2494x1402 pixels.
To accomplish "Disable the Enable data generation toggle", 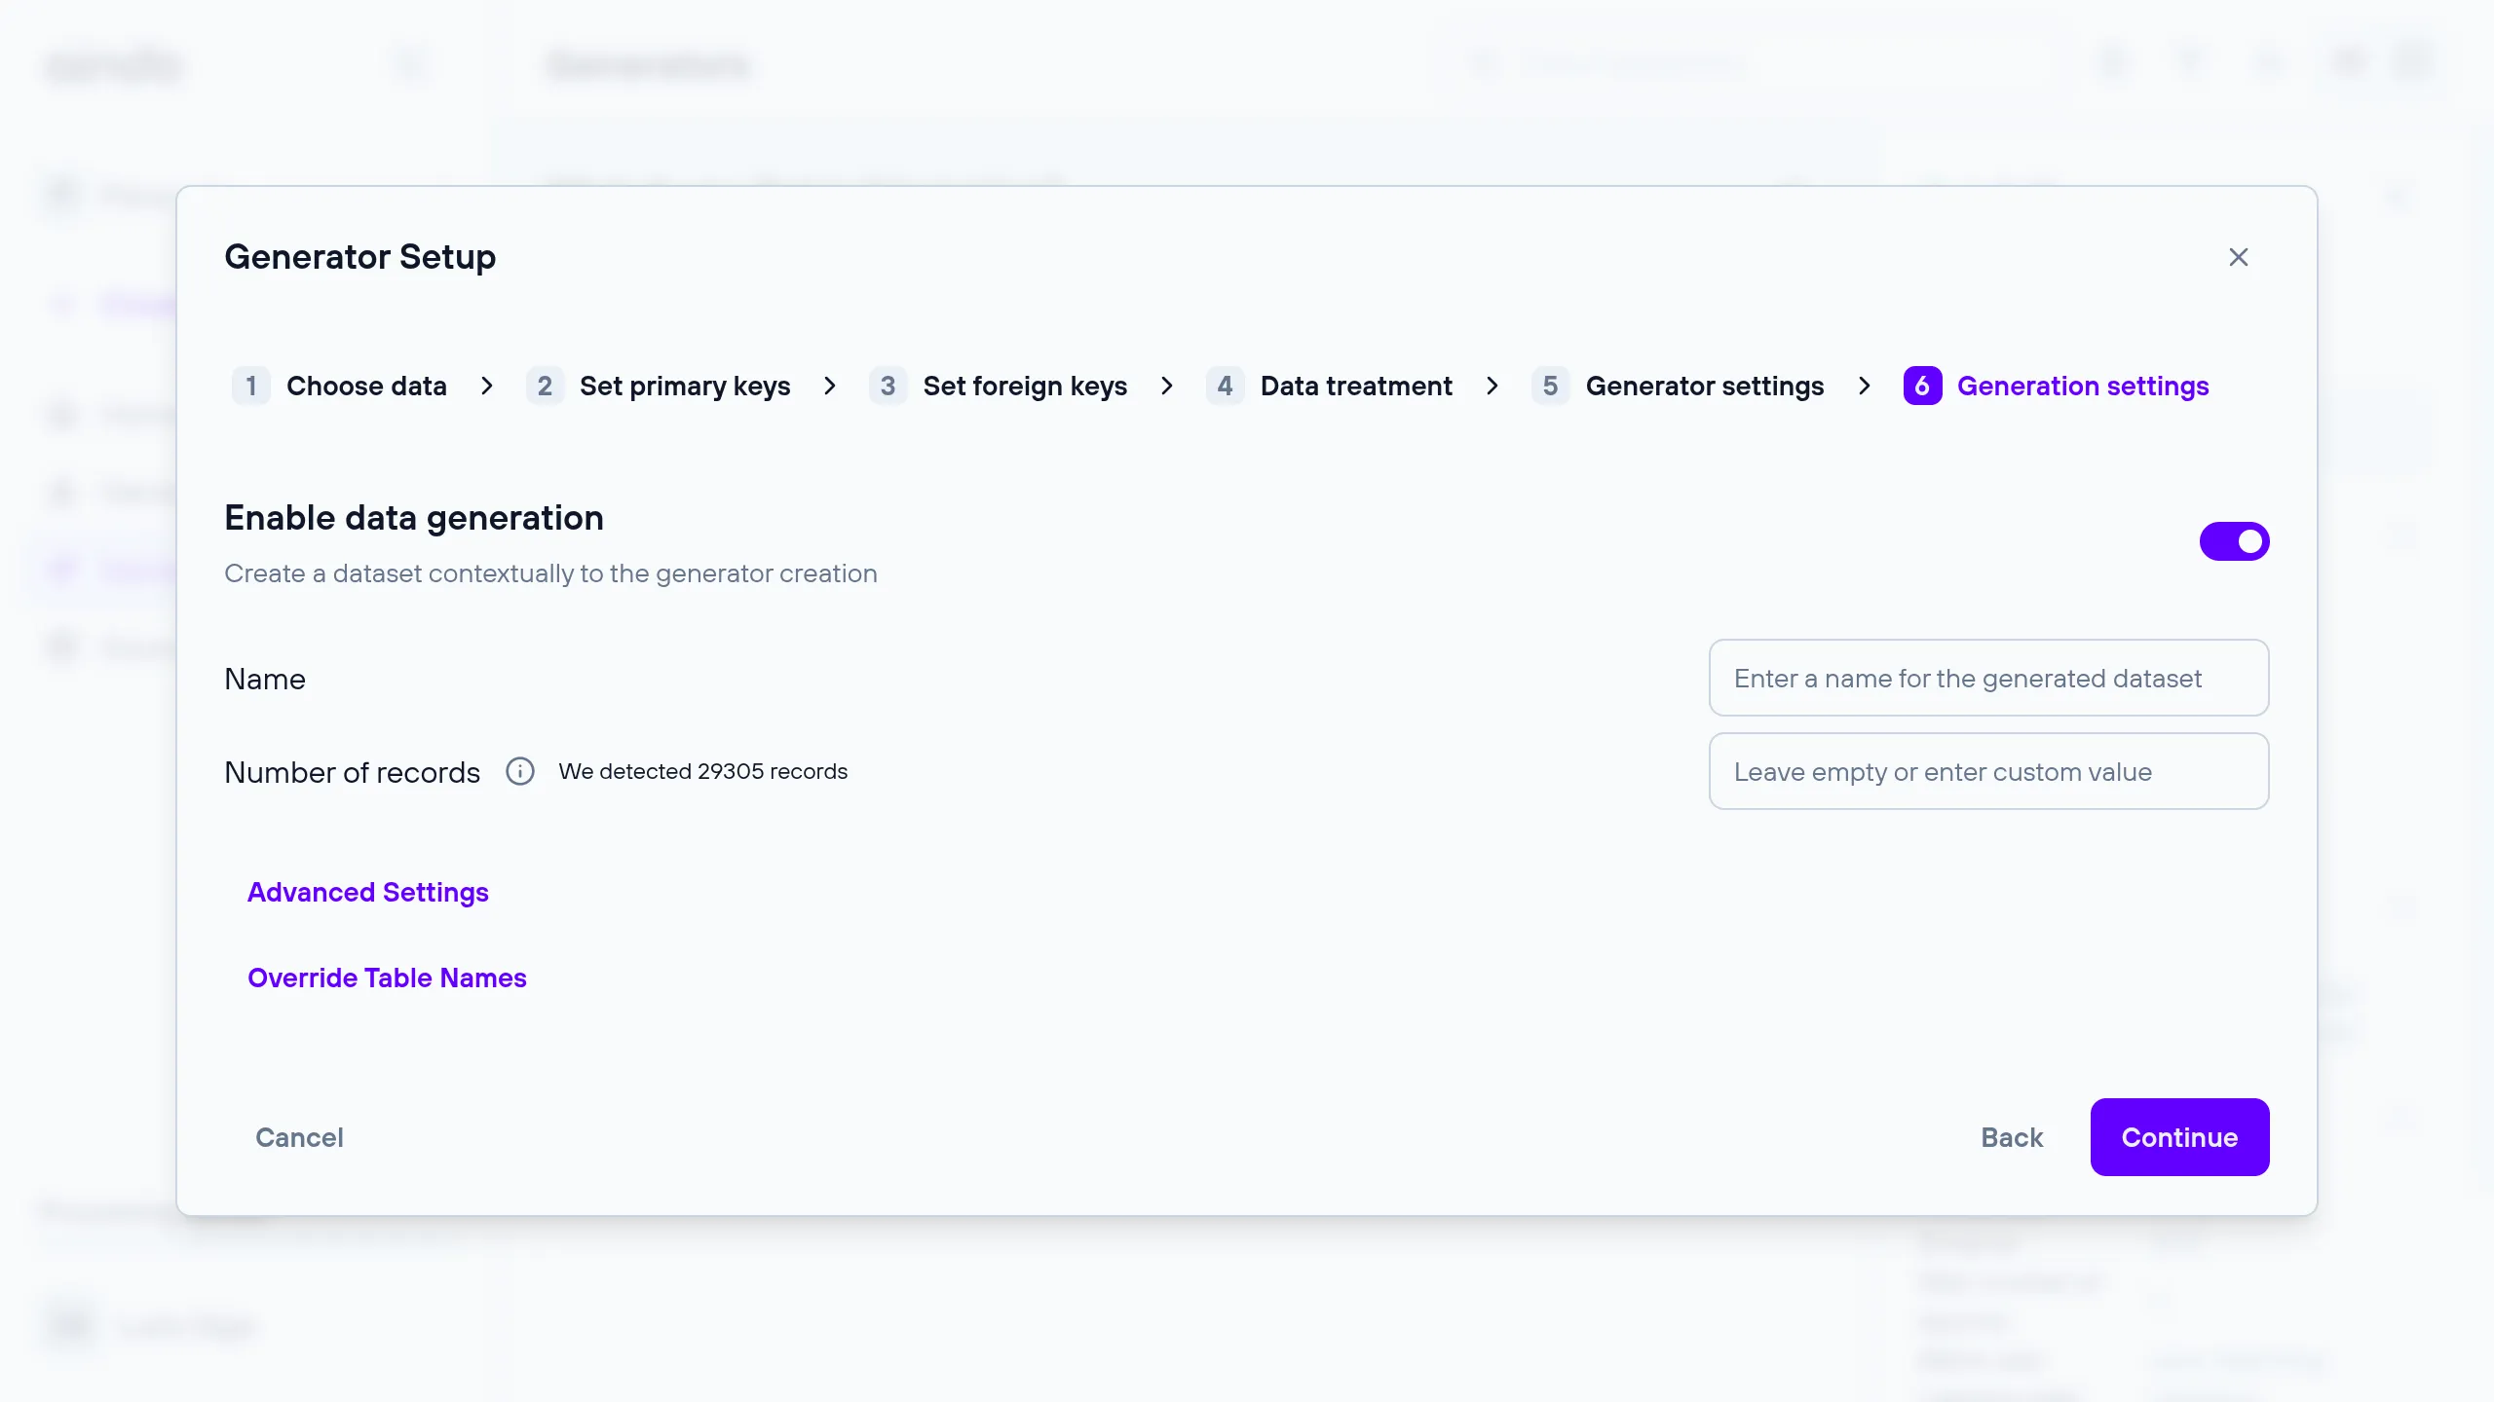I will pyautogui.click(x=2234, y=541).
